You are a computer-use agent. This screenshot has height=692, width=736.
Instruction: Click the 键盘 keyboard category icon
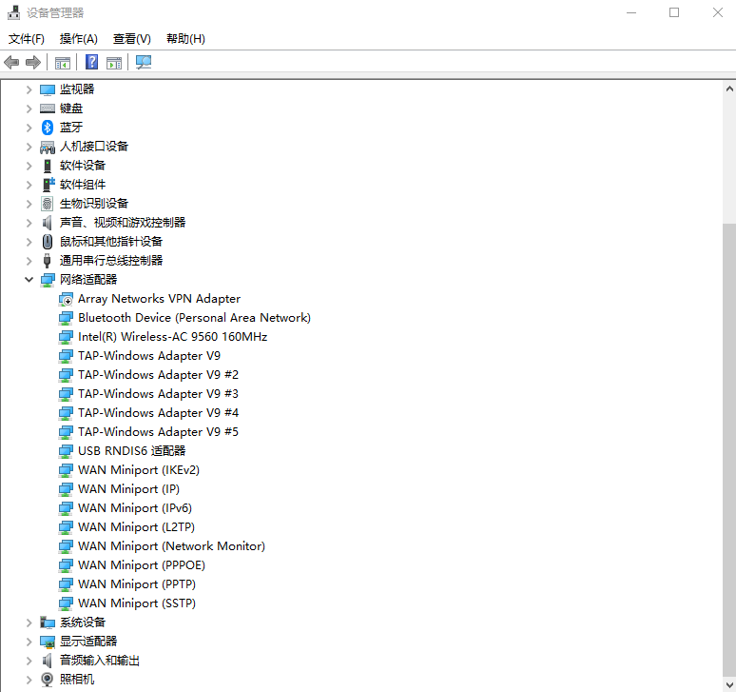pos(48,109)
